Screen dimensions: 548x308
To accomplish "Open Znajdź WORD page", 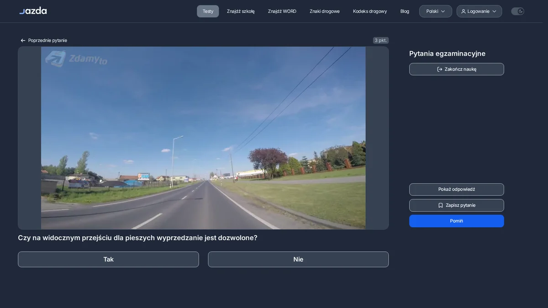I will [282, 11].
